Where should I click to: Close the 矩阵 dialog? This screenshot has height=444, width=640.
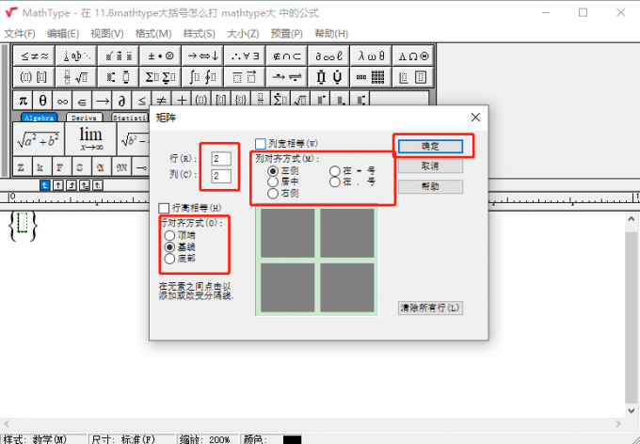pos(475,118)
